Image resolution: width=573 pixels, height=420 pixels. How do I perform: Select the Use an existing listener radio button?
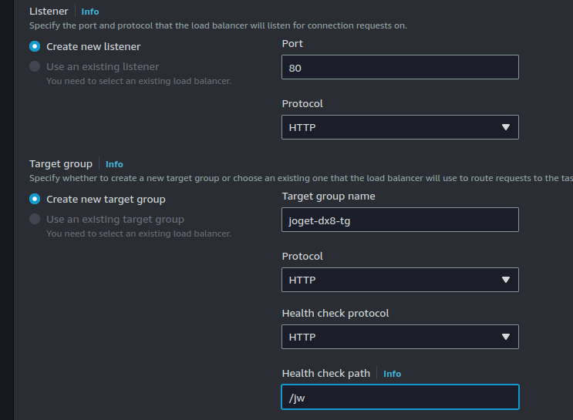35,66
